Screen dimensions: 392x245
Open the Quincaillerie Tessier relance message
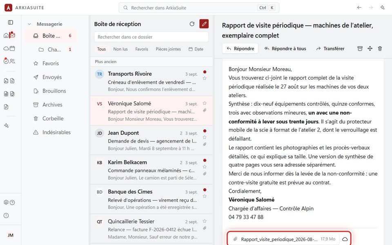151,229
